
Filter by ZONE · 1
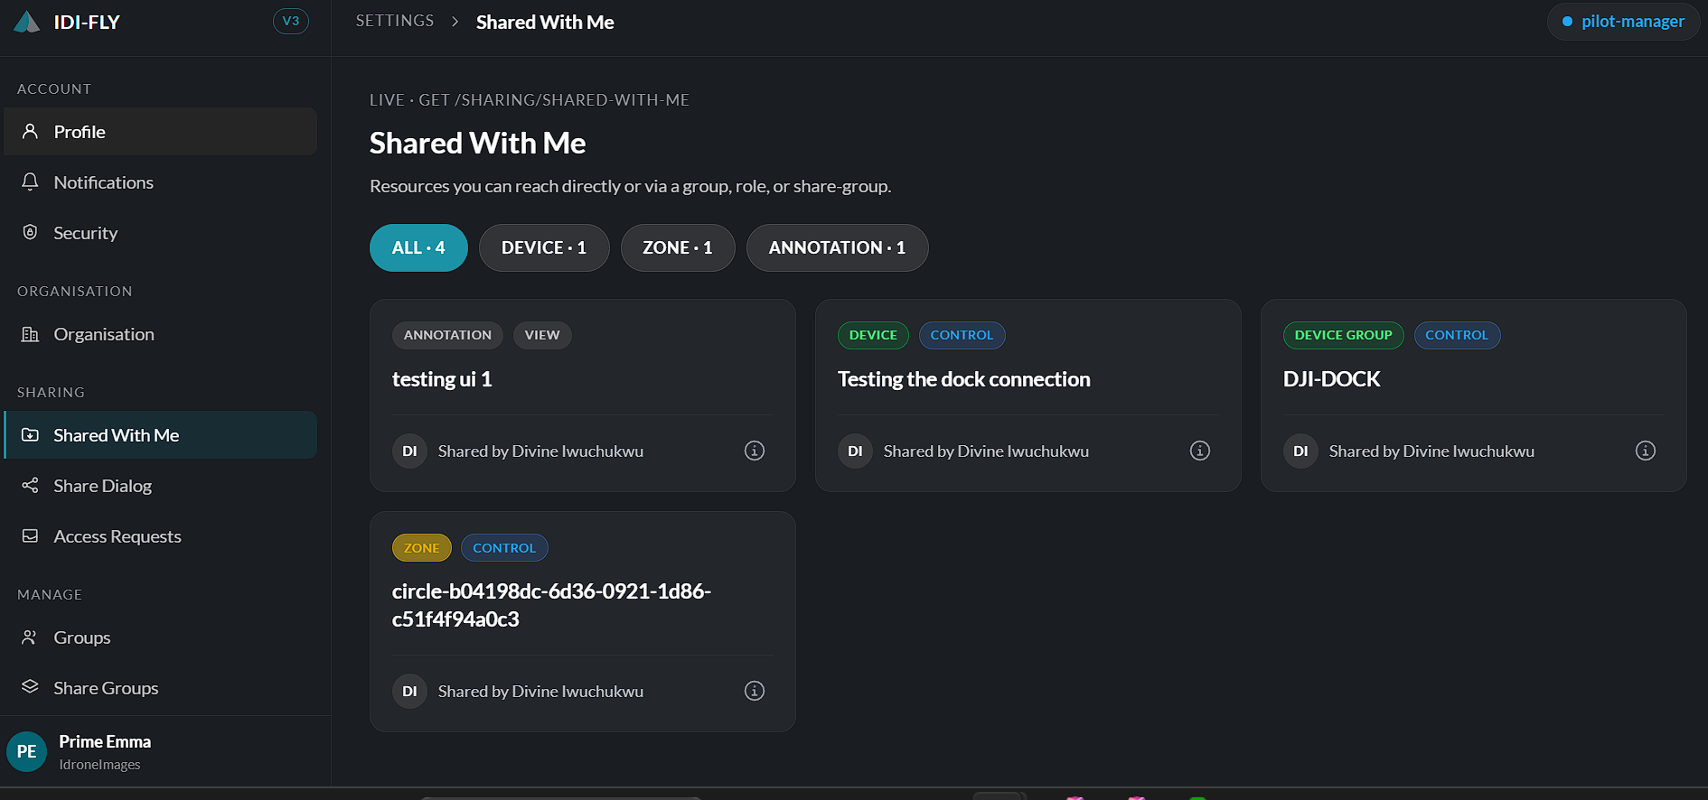[678, 247]
